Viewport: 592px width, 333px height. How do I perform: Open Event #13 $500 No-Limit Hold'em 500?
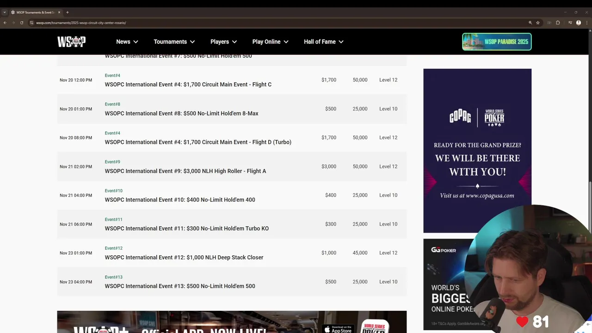click(179, 286)
